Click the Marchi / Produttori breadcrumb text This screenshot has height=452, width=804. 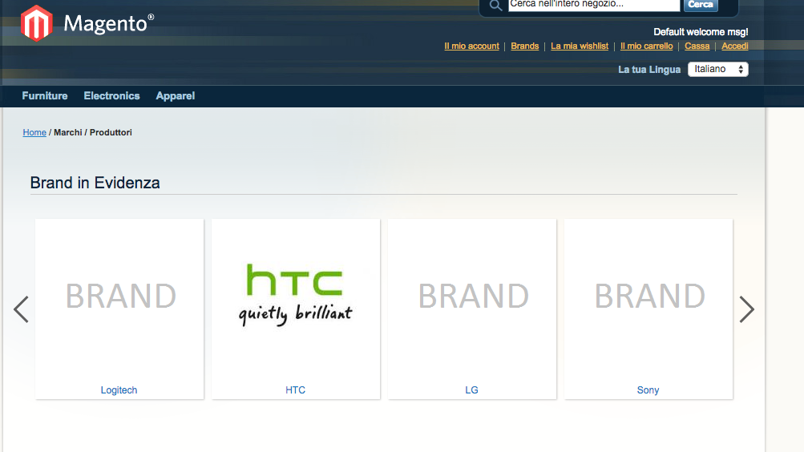click(x=93, y=132)
